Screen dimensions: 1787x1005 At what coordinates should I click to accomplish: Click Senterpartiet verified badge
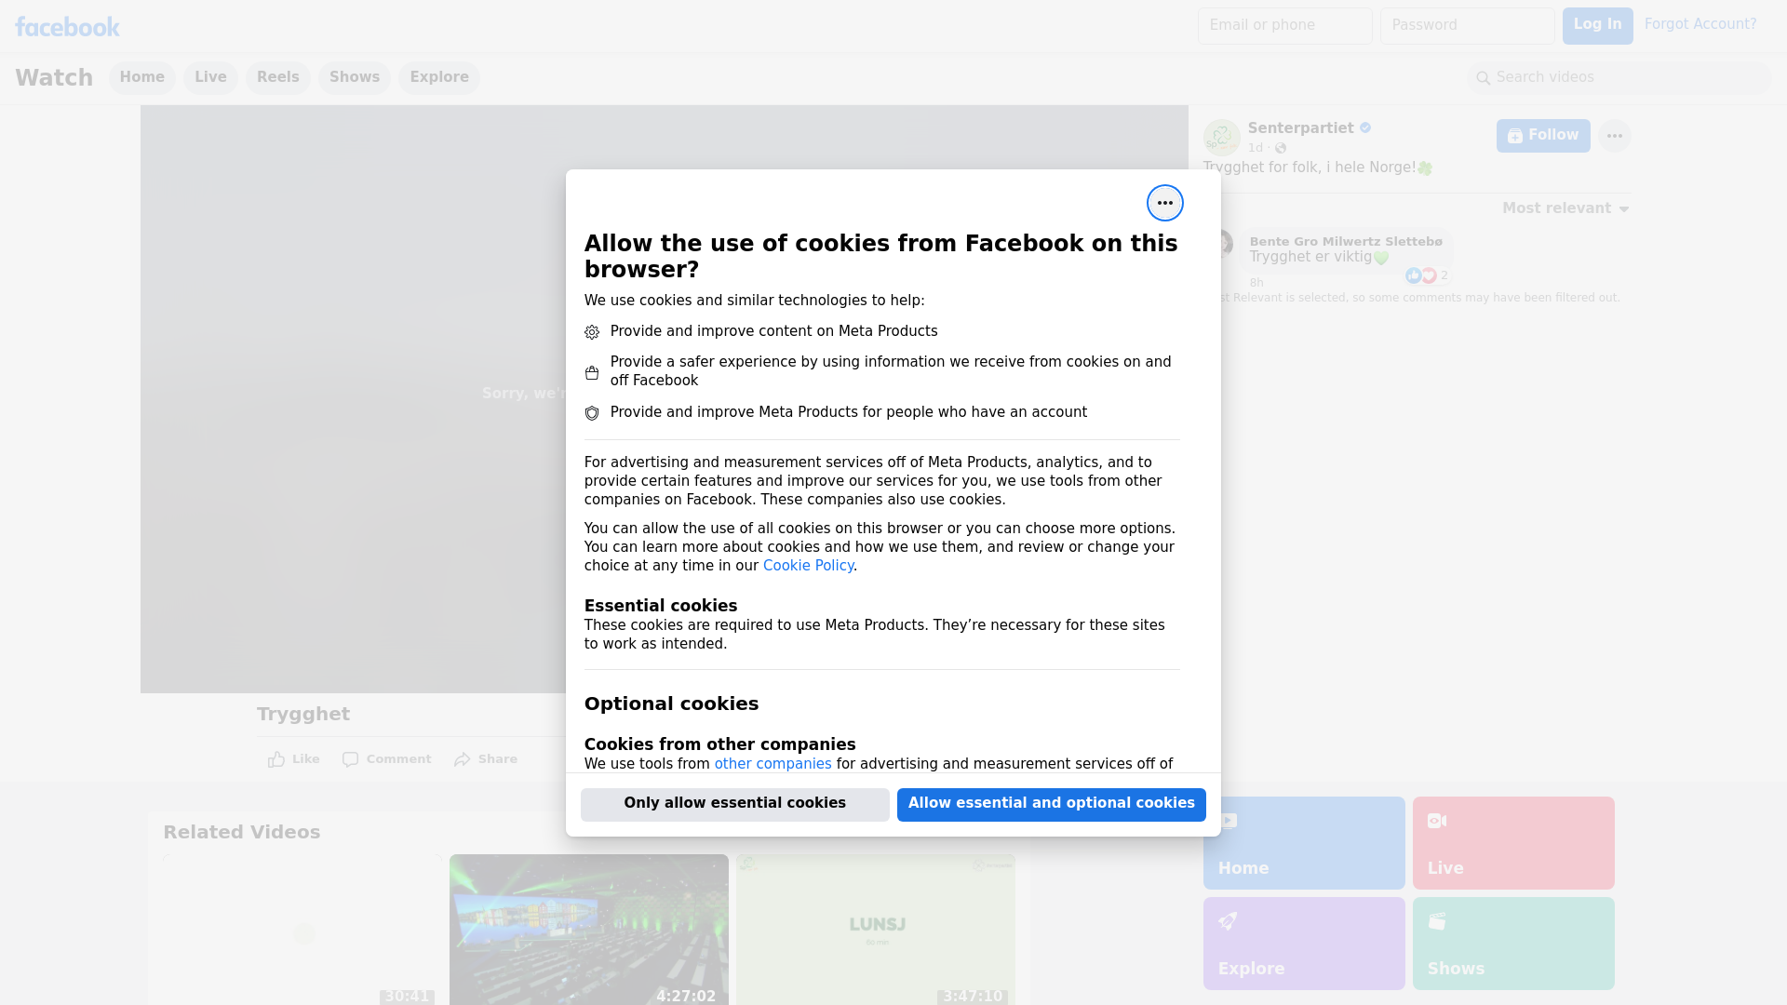click(x=1364, y=128)
